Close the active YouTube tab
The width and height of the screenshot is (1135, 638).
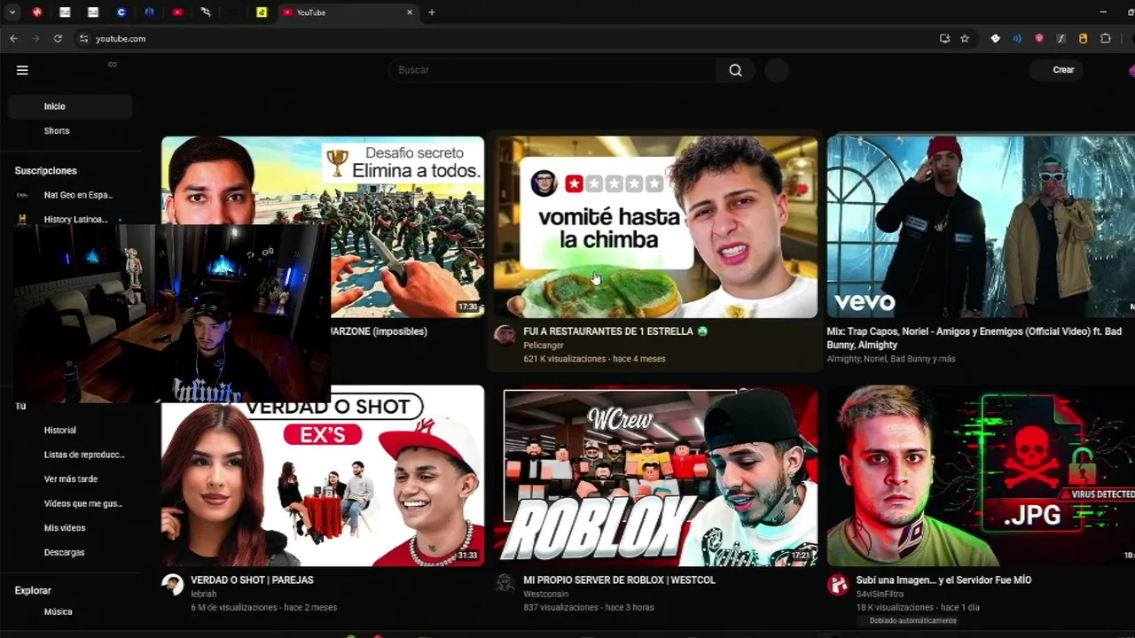pyautogui.click(x=410, y=12)
